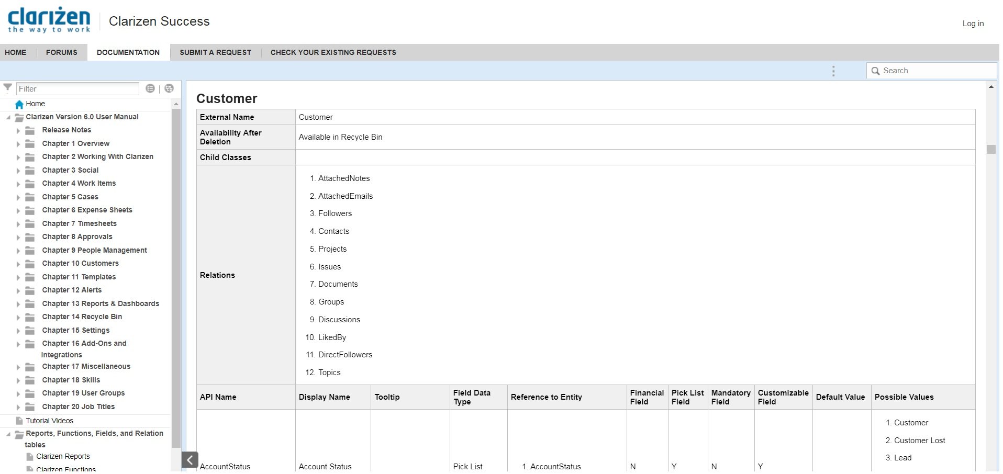Switch to the FORUMS tab
The height and width of the screenshot is (474, 1003).
pyautogui.click(x=61, y=52)
